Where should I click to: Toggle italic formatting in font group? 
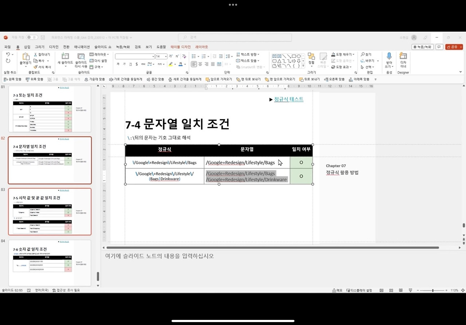click(x=124, y=64)
